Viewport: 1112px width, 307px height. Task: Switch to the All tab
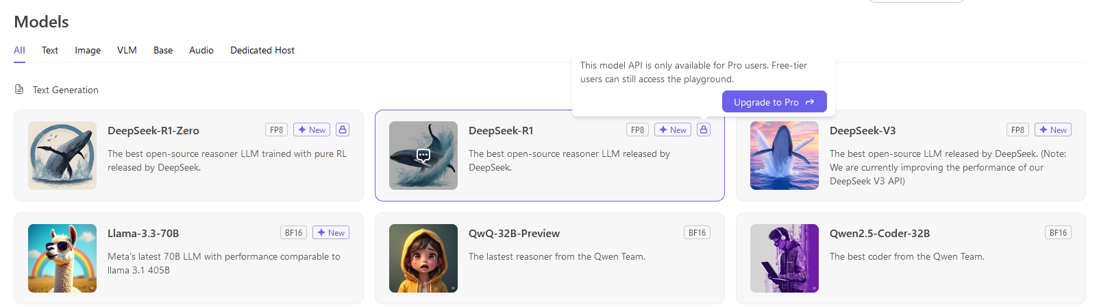click(19, 50)
